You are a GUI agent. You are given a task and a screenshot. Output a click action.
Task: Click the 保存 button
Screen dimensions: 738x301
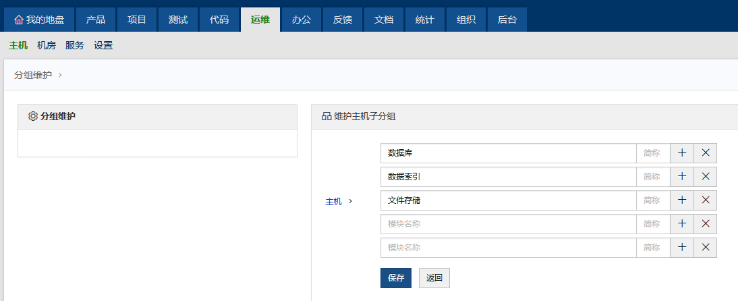click(x=396, y=278)
